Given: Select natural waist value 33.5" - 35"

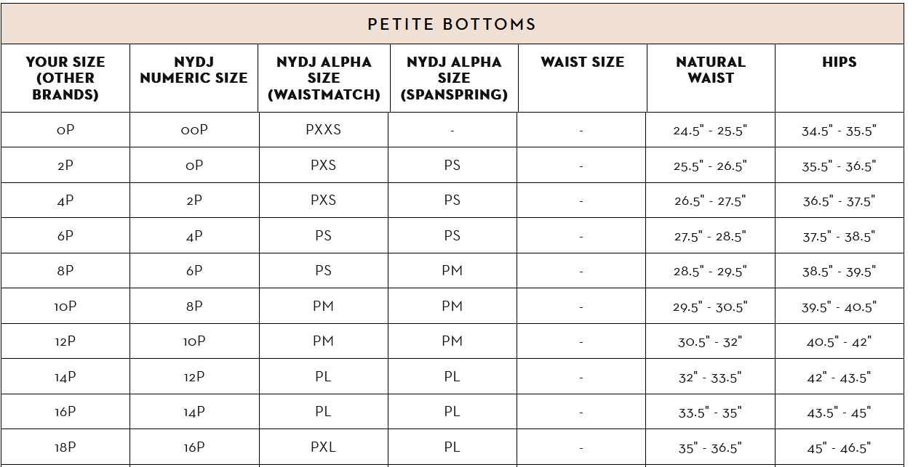Looking at the screenshot, I should [710, 413].
